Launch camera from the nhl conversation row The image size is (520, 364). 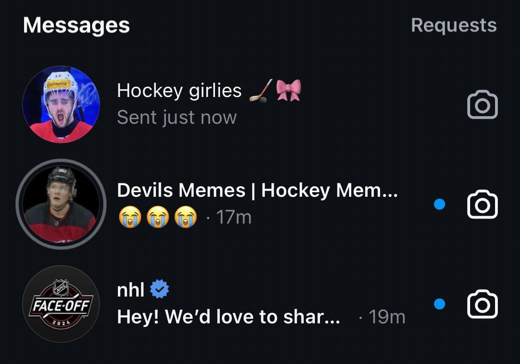482,304
